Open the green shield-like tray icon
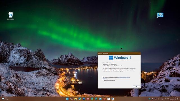This screenshot has height=101, width=180. [x=150, y=99]
